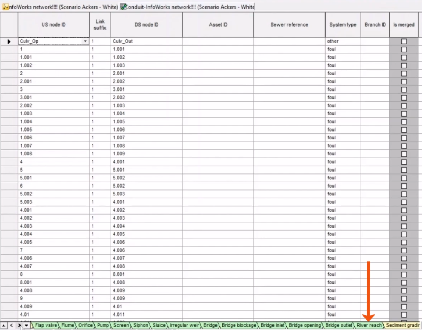Open tab list dropdown arrow at bottom

pos(26,326)
